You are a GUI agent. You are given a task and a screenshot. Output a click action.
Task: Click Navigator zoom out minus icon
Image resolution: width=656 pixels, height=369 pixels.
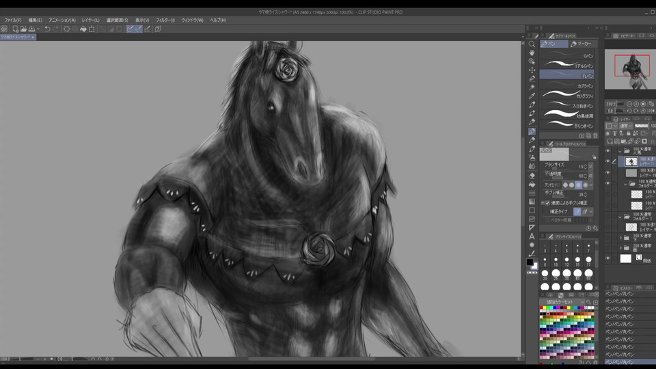coord(629,104)
